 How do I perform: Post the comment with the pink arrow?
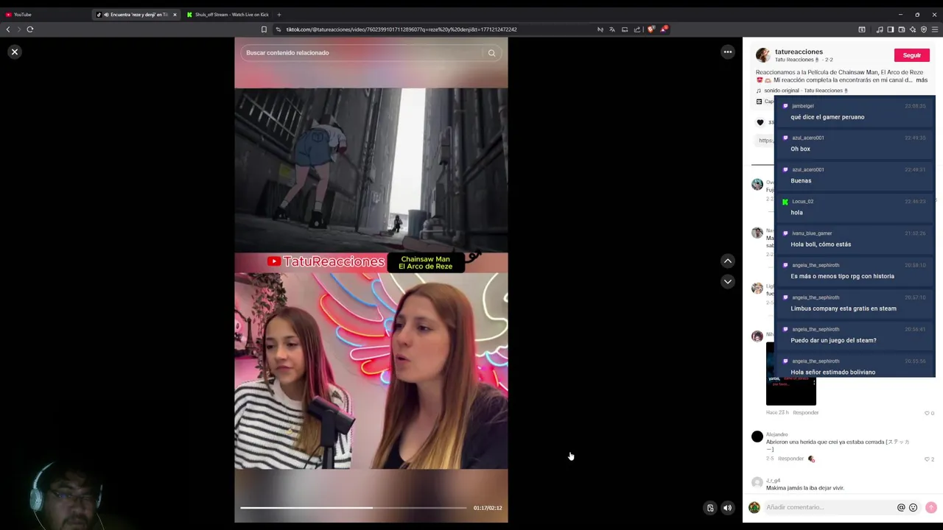[930, 507]
